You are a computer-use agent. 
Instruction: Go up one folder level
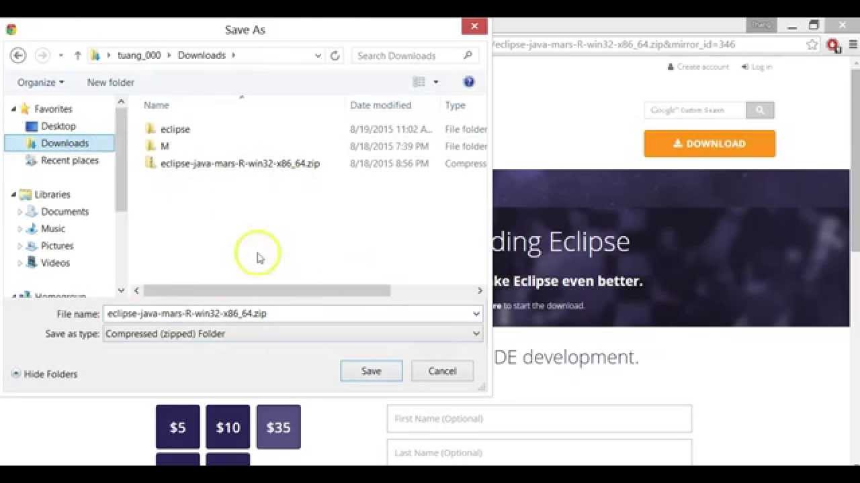pyautogui.click(x=77, y=56)
